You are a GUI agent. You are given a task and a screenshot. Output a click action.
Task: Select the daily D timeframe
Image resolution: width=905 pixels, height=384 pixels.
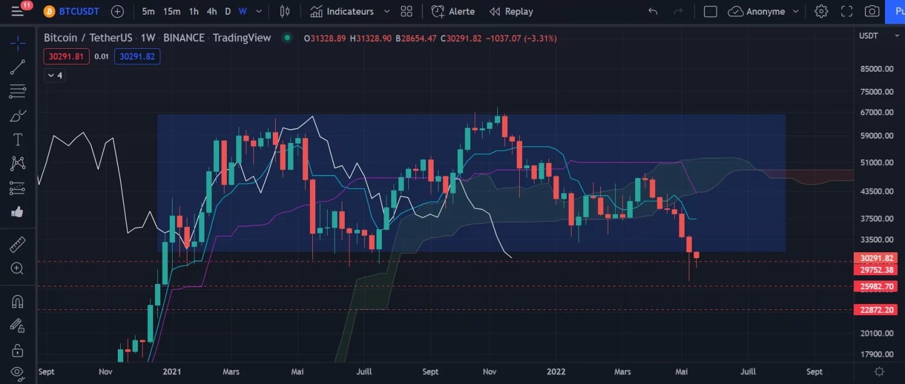point(227,11)
